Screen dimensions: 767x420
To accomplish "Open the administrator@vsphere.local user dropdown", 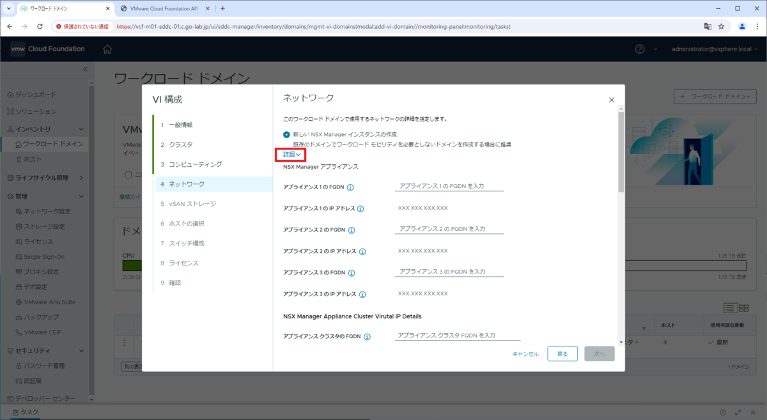I will 715,49.
